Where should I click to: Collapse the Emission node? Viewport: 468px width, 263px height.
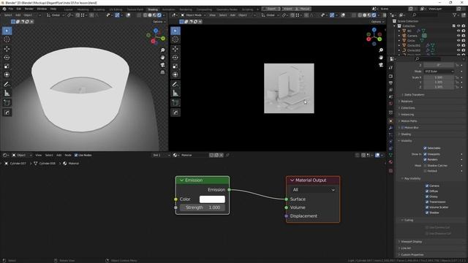click(182, 180)
